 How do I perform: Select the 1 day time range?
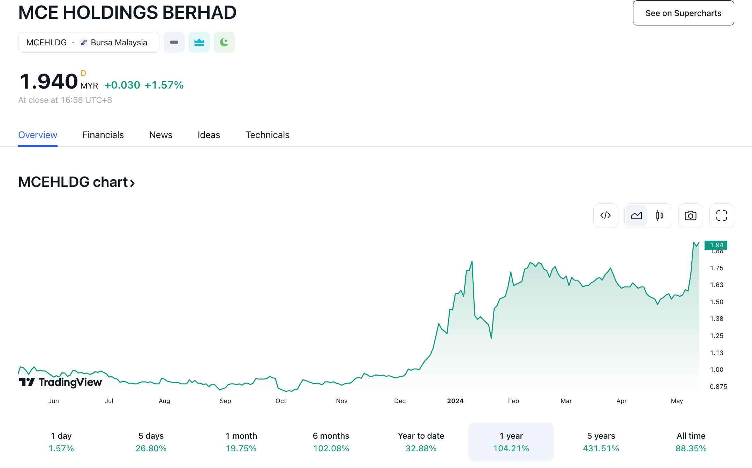pyautogui.click(x=61, y=442)
